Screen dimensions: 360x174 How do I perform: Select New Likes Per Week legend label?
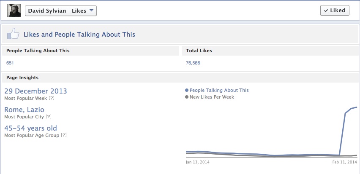click(x=212, y=97)
